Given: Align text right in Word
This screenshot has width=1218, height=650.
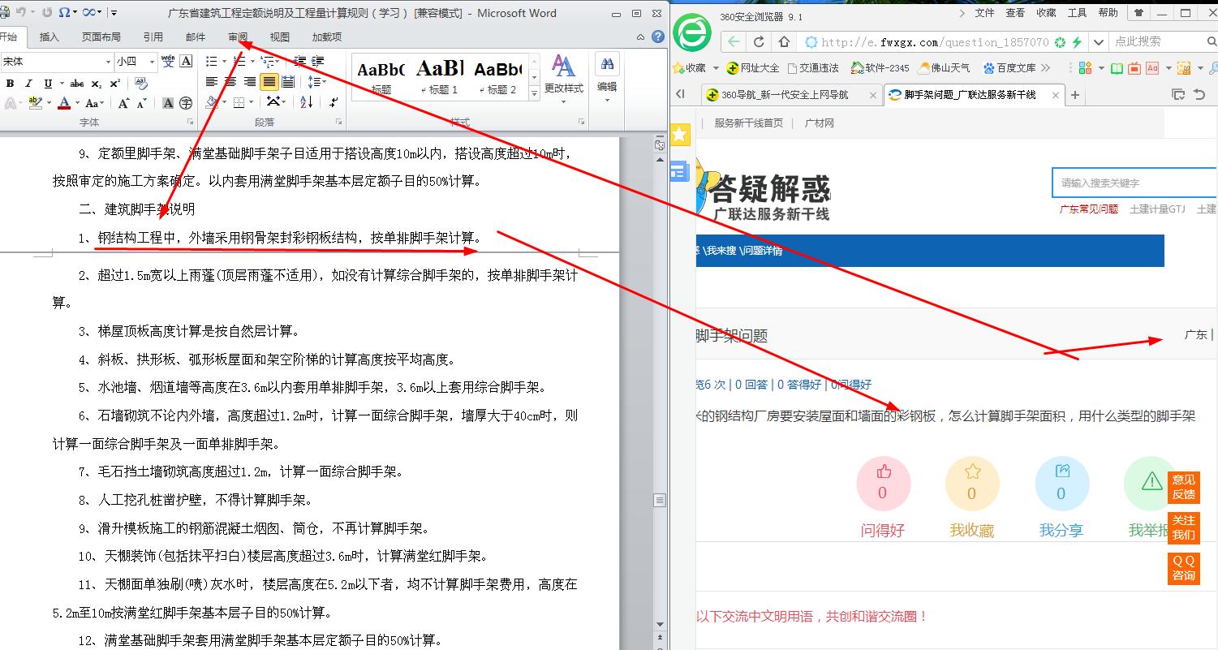Looking at the screenshot, I should coord(249,82).
